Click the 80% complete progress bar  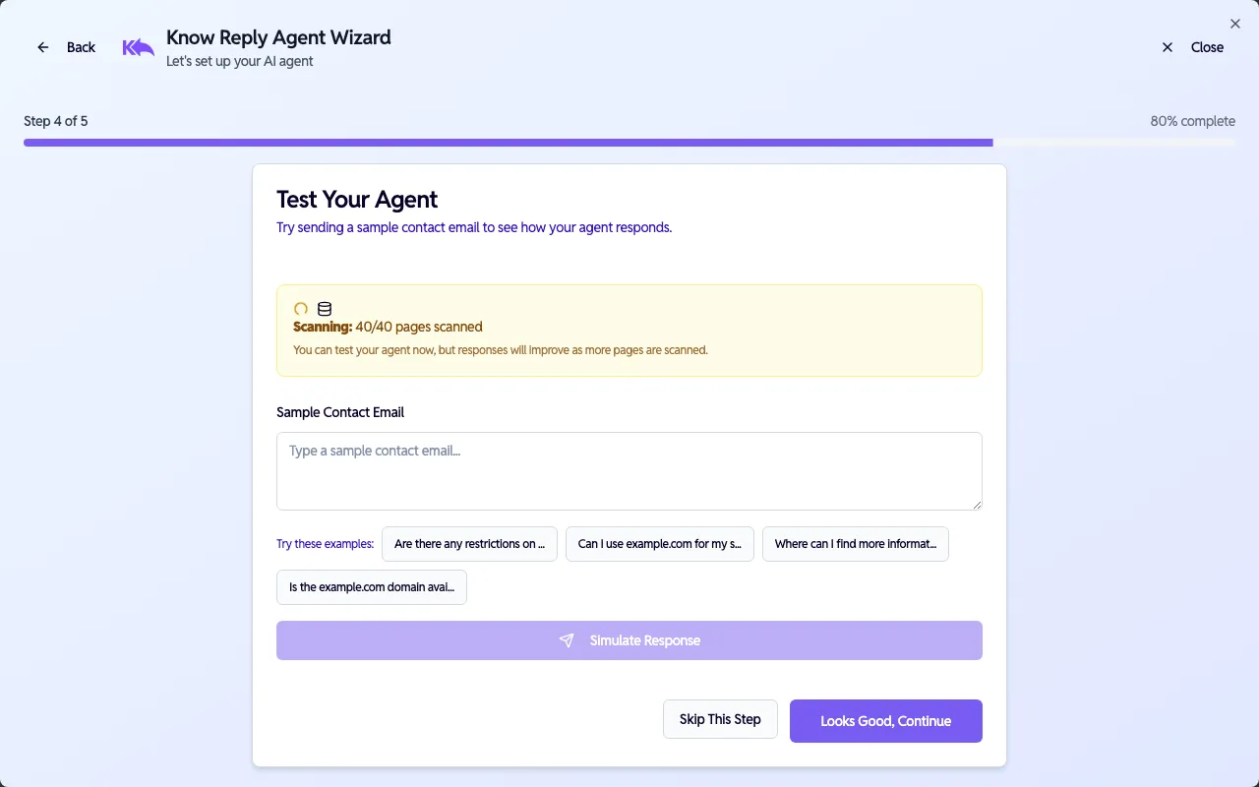point(629,142)
